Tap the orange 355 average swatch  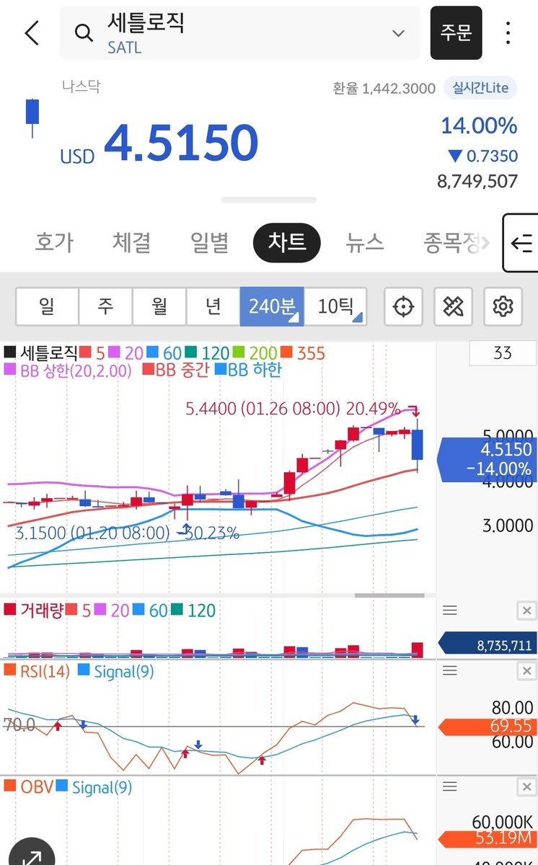tap(286, 353)
